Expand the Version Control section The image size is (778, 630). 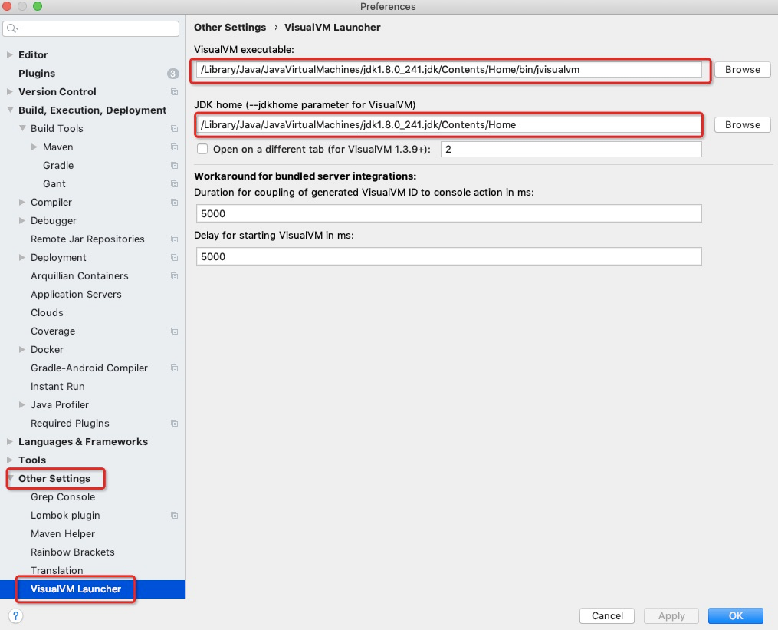pyautogui.click(x=9, y=91)
